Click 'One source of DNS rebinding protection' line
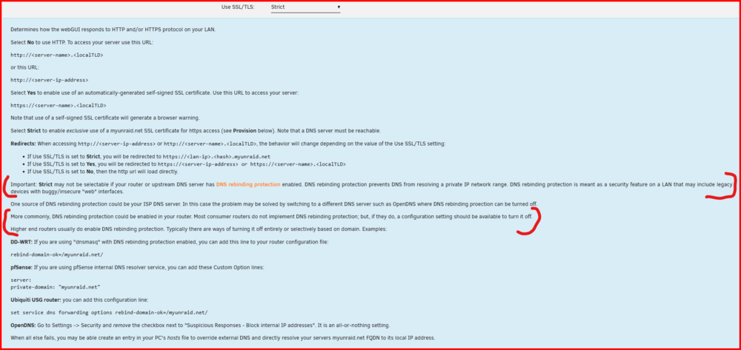This screenshot has width=741, height=350. tap(273, 203)
